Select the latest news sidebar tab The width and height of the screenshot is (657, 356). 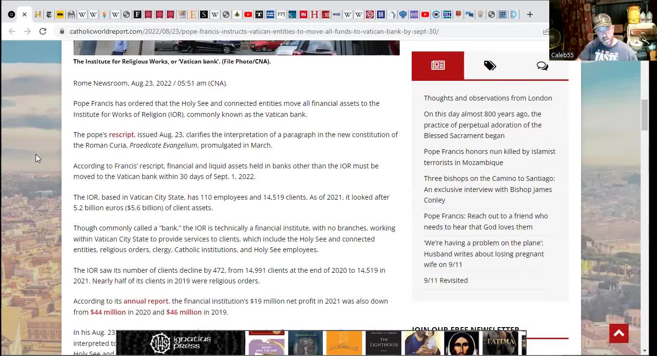click(438, 65)
